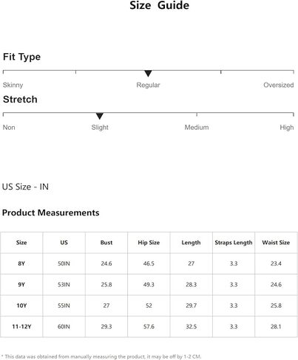Select the Non stretch label
The height and width of the screenshot is (360, 298).
[9, 128]
